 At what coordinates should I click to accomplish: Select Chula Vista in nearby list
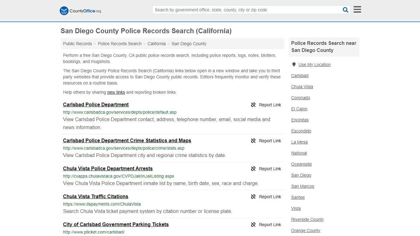coord(302,87)
